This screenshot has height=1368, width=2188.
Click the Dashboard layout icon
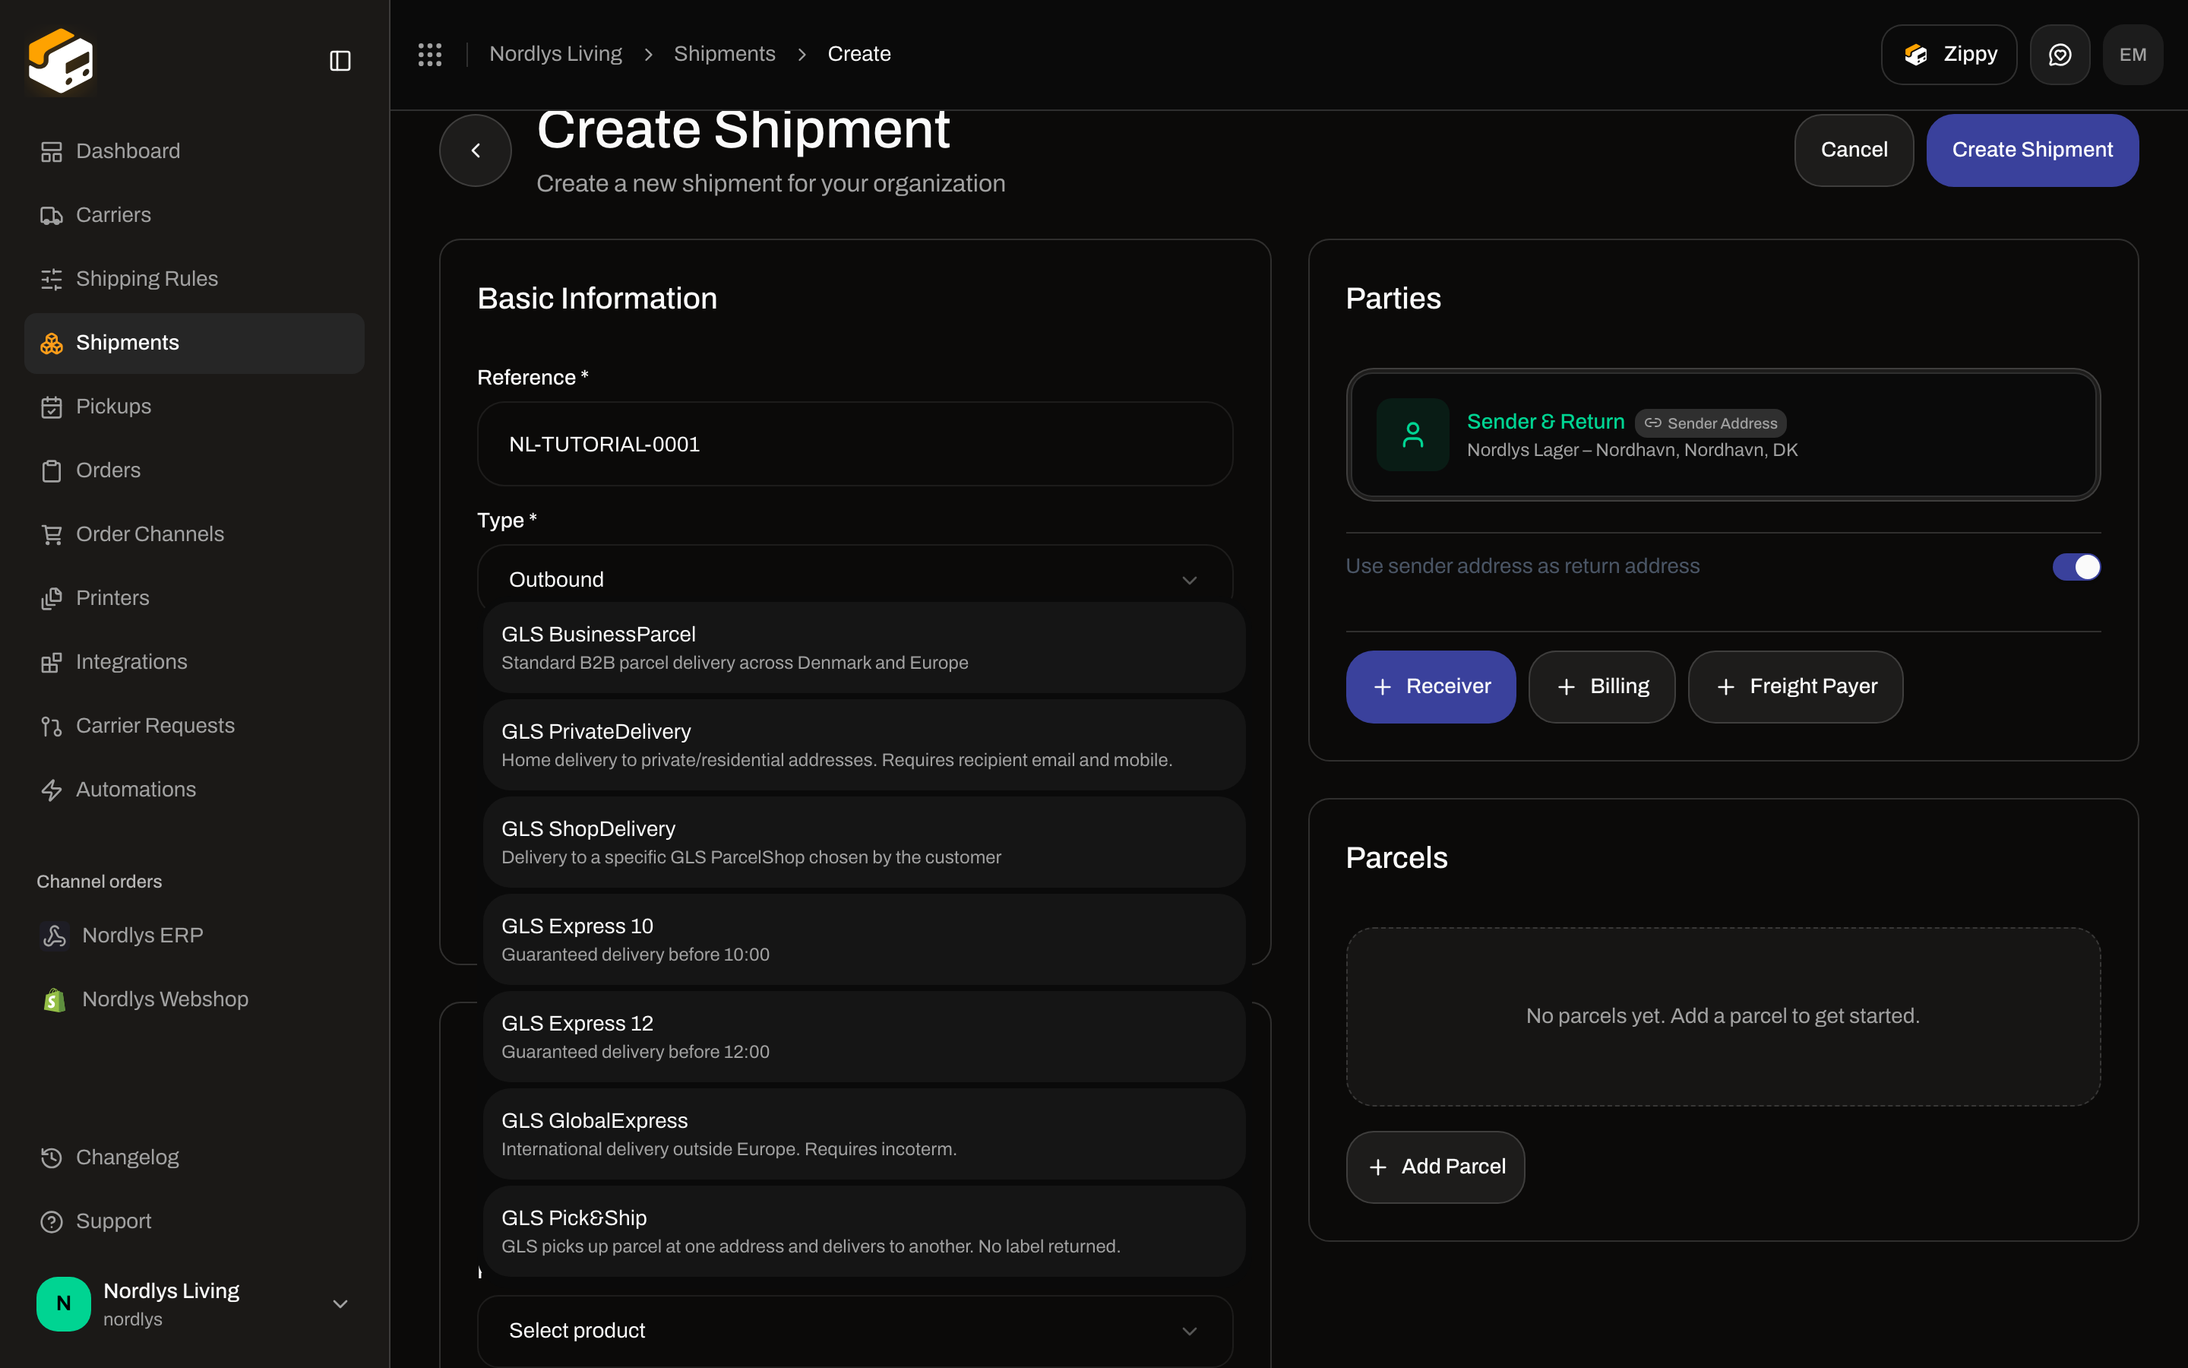[x=52, y=151]
